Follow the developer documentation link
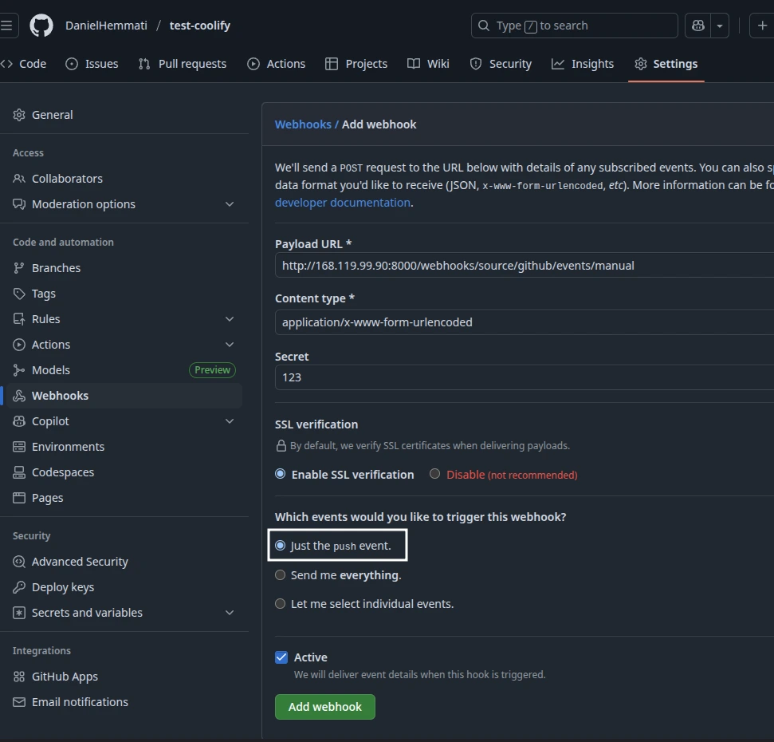The width and height of the screenshot is (774, 742). pyautogui.click(x=342, y=202)
